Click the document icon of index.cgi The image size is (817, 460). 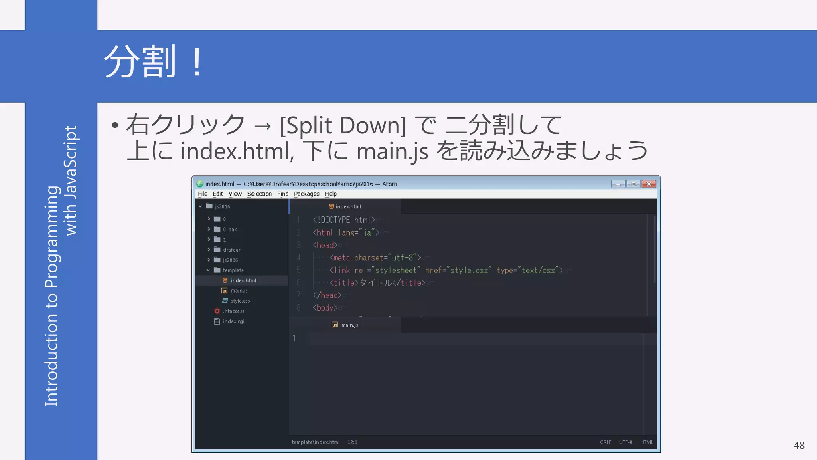(x=217, y=321)
